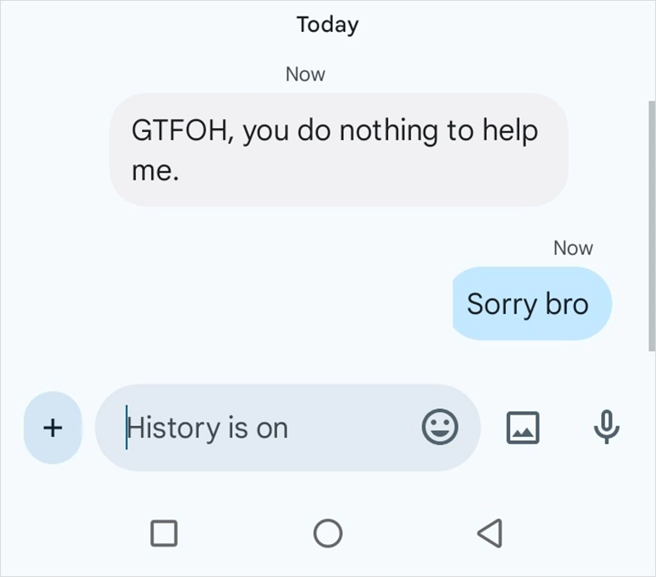Tap the emoji icon to insert a reaction
Viewport: 656px width, 577px height.
pos(440,427)
